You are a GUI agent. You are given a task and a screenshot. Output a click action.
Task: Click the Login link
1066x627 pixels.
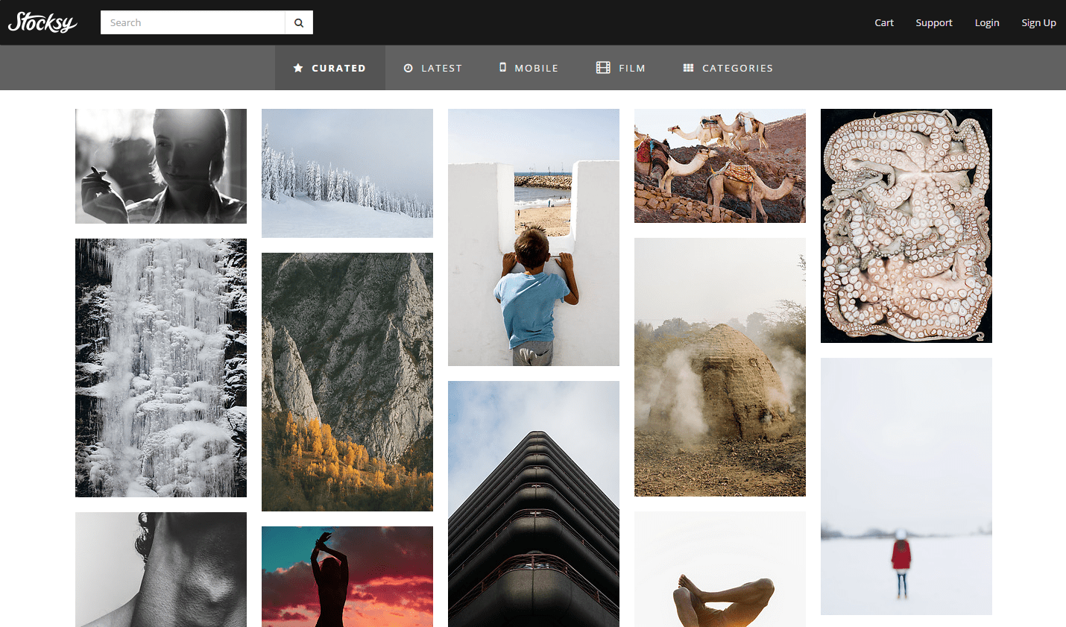(x=986, y=22)
